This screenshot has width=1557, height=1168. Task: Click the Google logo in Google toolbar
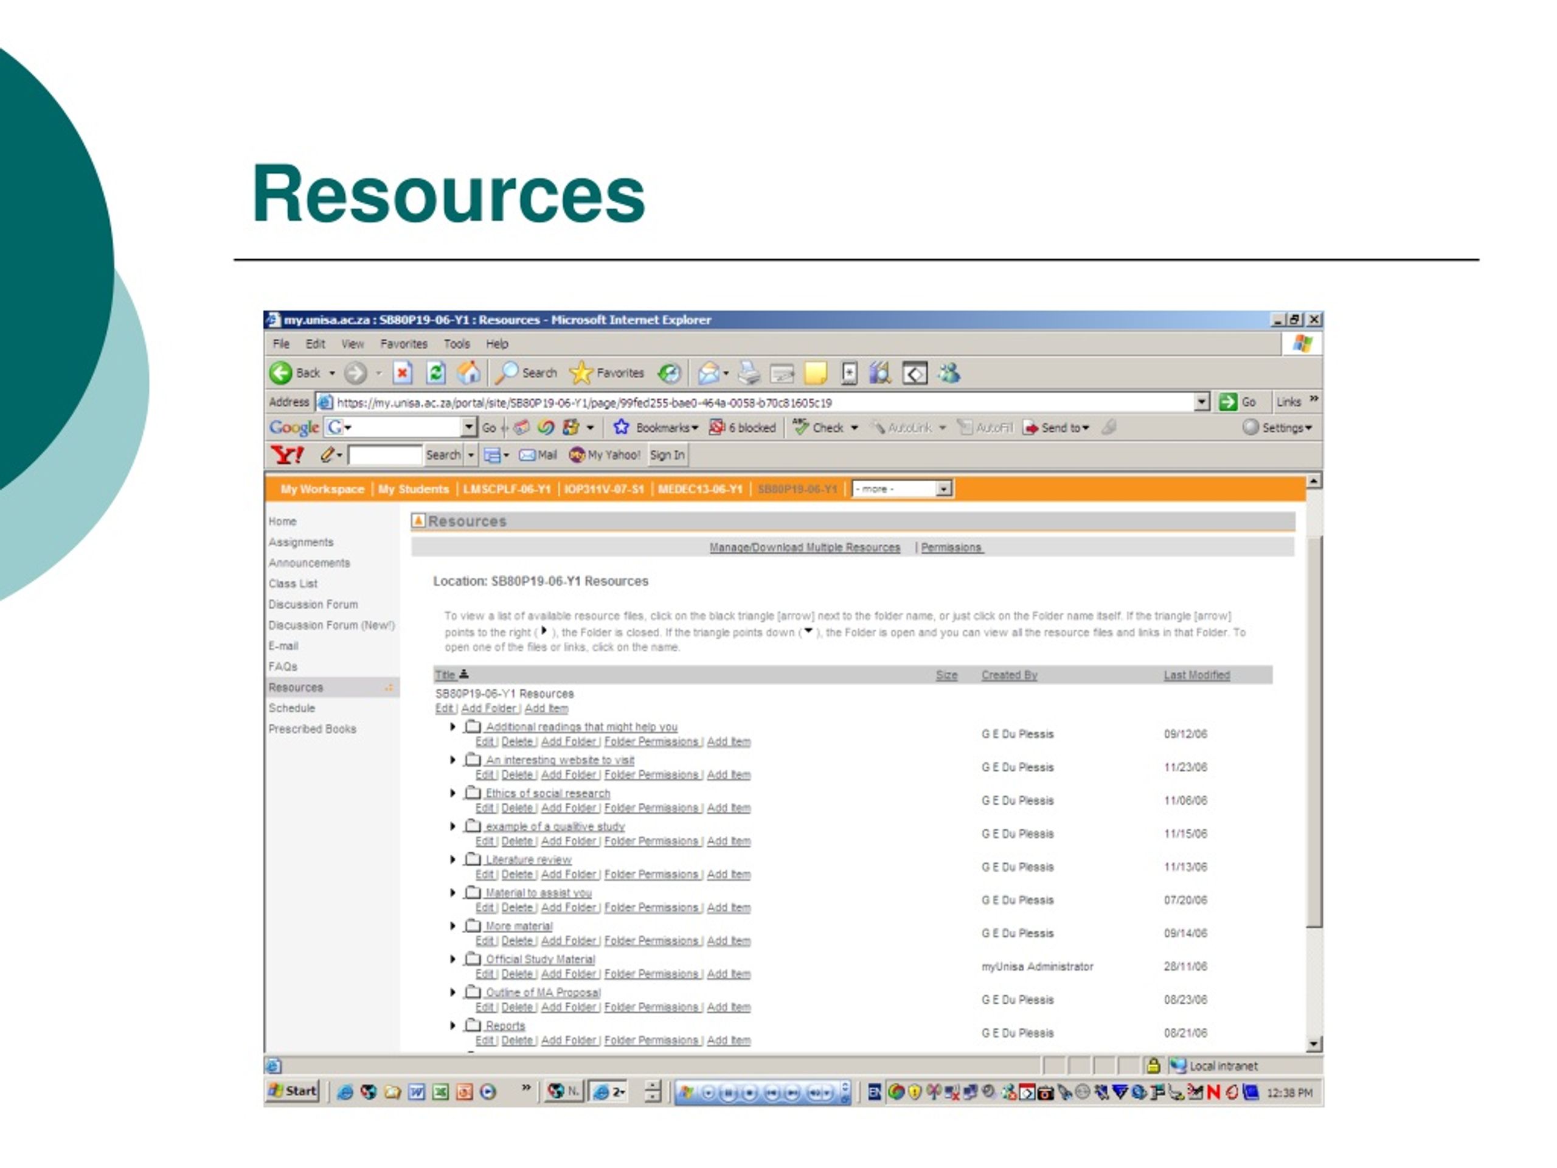tap(294, 427)
